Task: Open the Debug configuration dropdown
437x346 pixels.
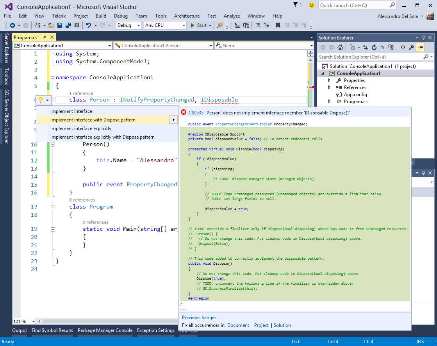Action: 128,25
